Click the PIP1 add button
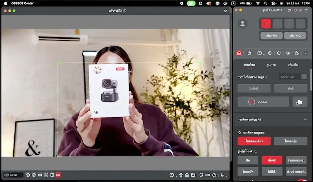The height and width of the screenshot is (182, 313). tap(272, 36)
